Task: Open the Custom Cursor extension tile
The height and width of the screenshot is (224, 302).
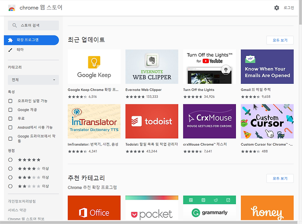Action: pos(267,121)
